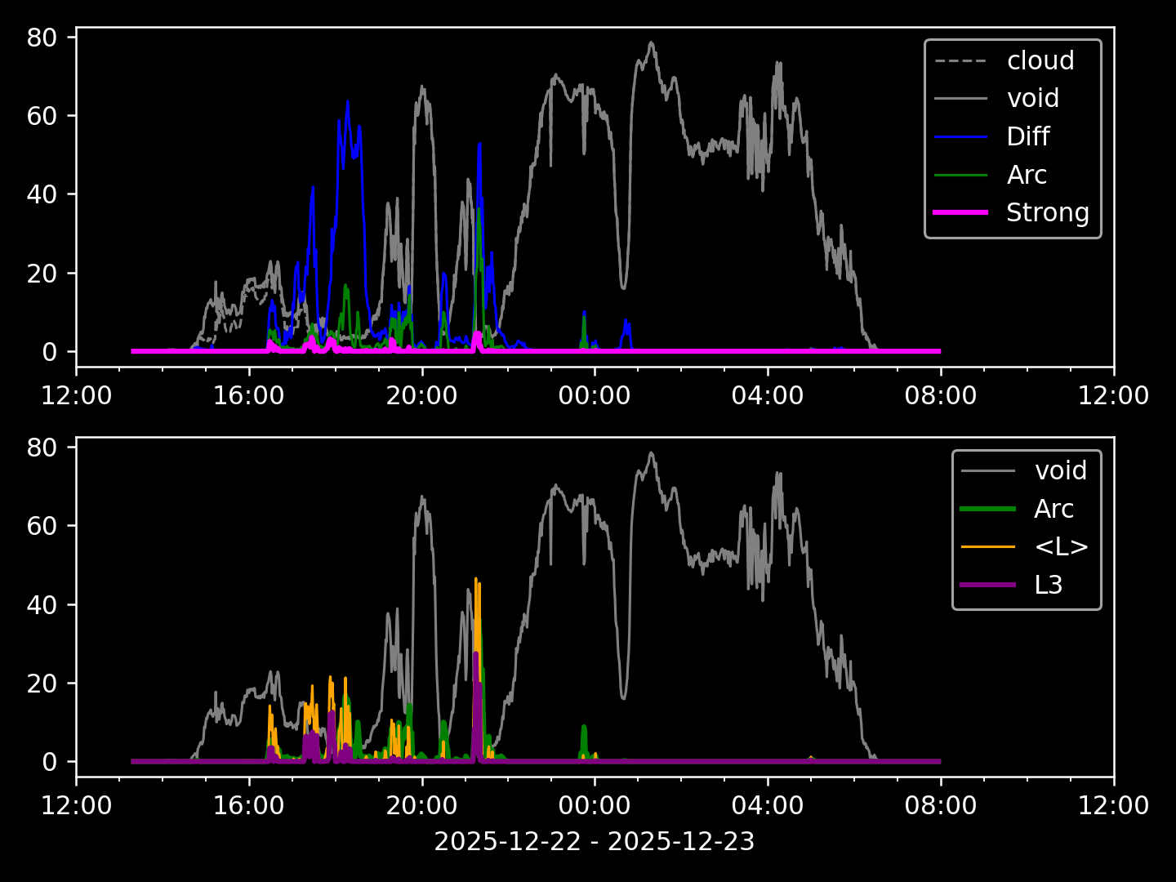The height and width of the screenshot is (882, 1176).
Task: Click the dashed gray swatch beside 'cloud'
Action: (x=960, y=60)
